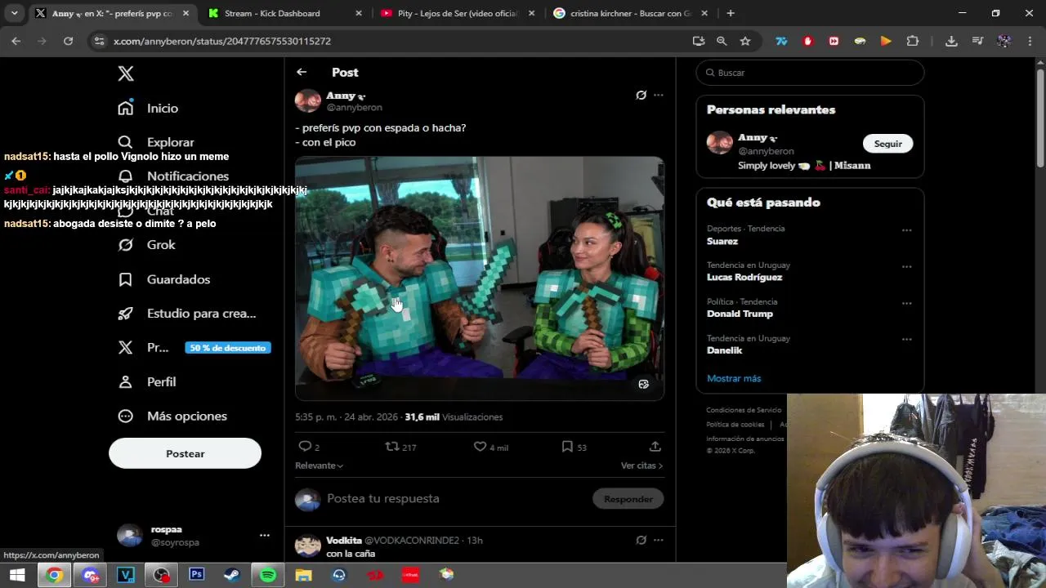Open Más opciones in sidebar
1046x588 pixels.
click(x=172, y=416)
